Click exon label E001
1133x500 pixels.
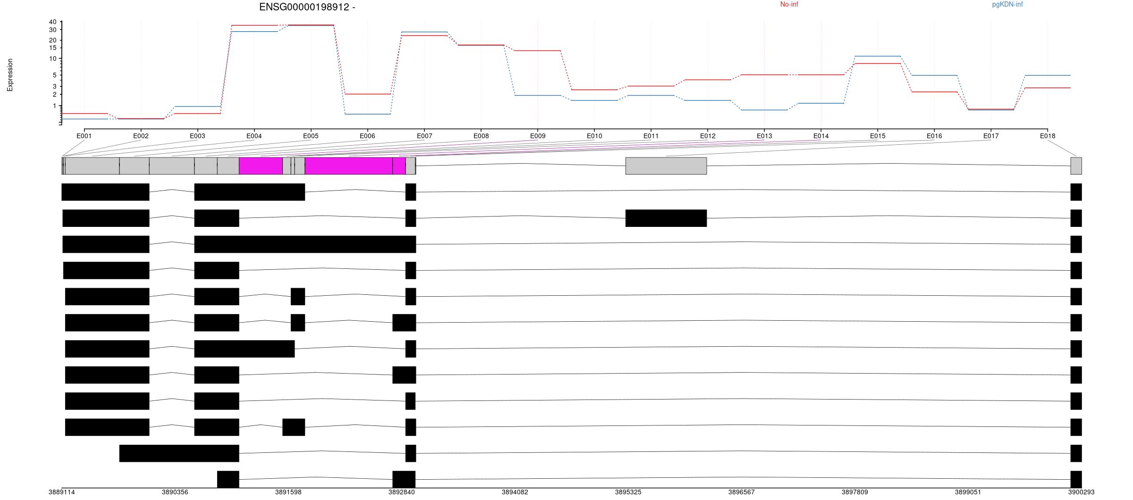pyautogui.click(x=84, y=136)
